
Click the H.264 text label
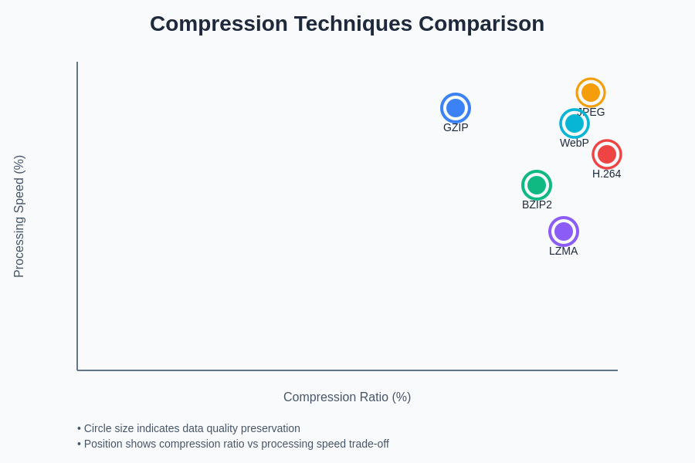coord(607,174)
